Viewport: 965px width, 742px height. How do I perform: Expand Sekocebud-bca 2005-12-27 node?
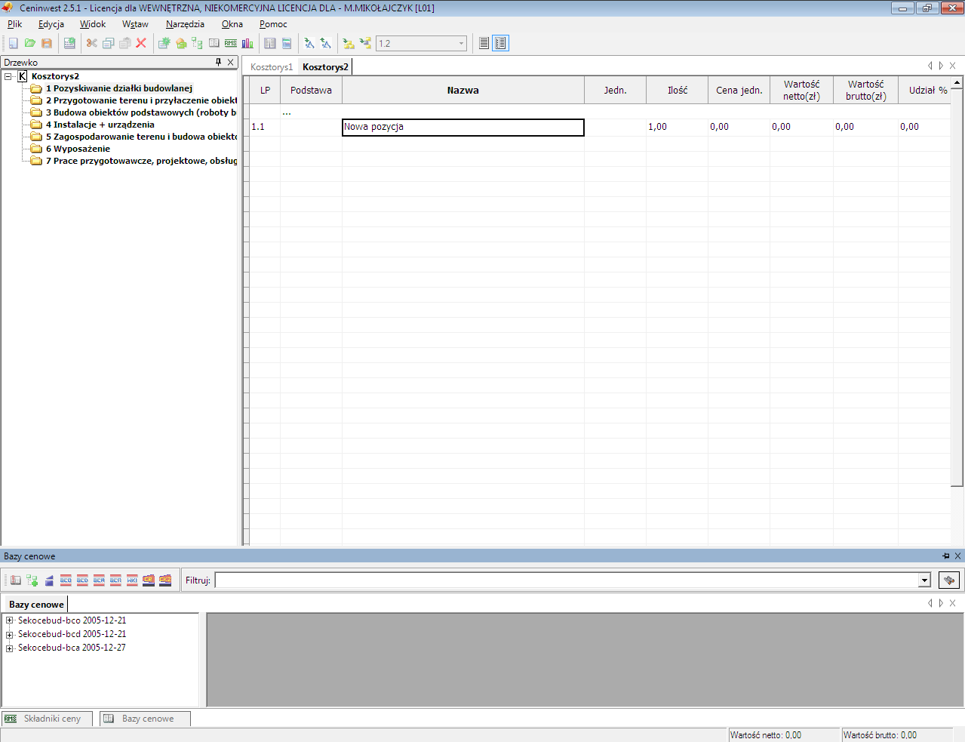click(x=10, y=648)
